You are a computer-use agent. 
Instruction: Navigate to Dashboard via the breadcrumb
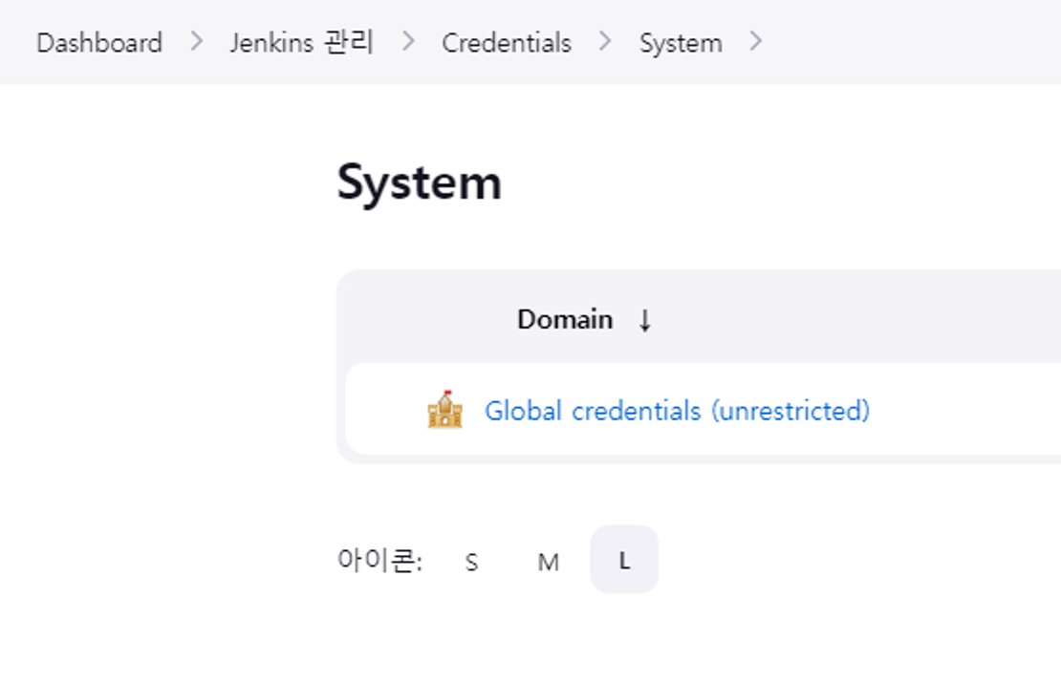click(98, 42)
